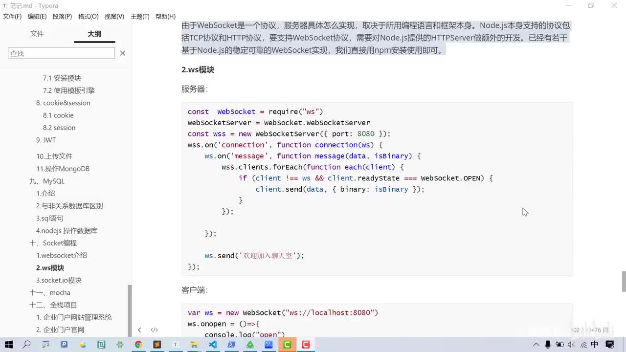
Task: Toggle source code mode icon
Action: 154,330
